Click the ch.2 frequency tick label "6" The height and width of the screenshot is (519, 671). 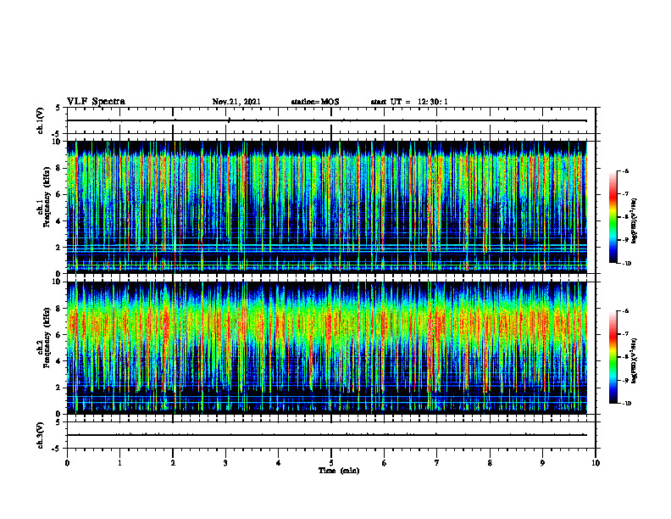[x=59, y=335]
